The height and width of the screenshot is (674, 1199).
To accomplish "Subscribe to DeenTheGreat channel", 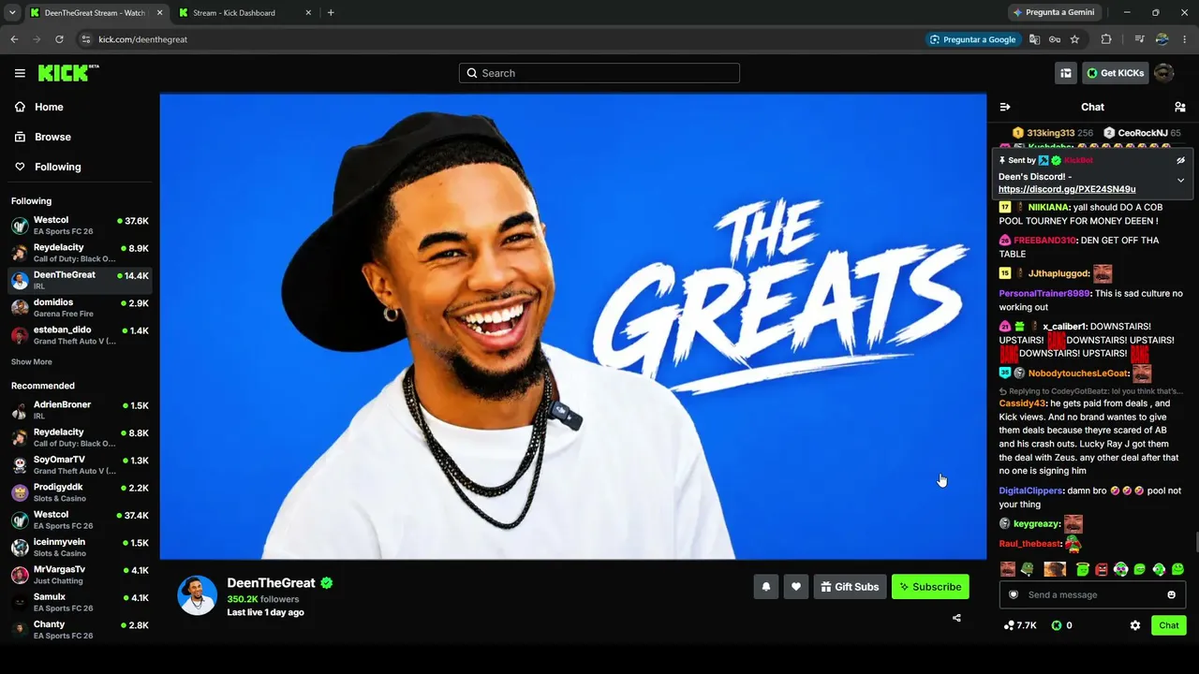I will click(930, 587).
